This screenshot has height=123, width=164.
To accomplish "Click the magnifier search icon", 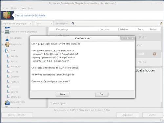I will [x=73, y=24].
